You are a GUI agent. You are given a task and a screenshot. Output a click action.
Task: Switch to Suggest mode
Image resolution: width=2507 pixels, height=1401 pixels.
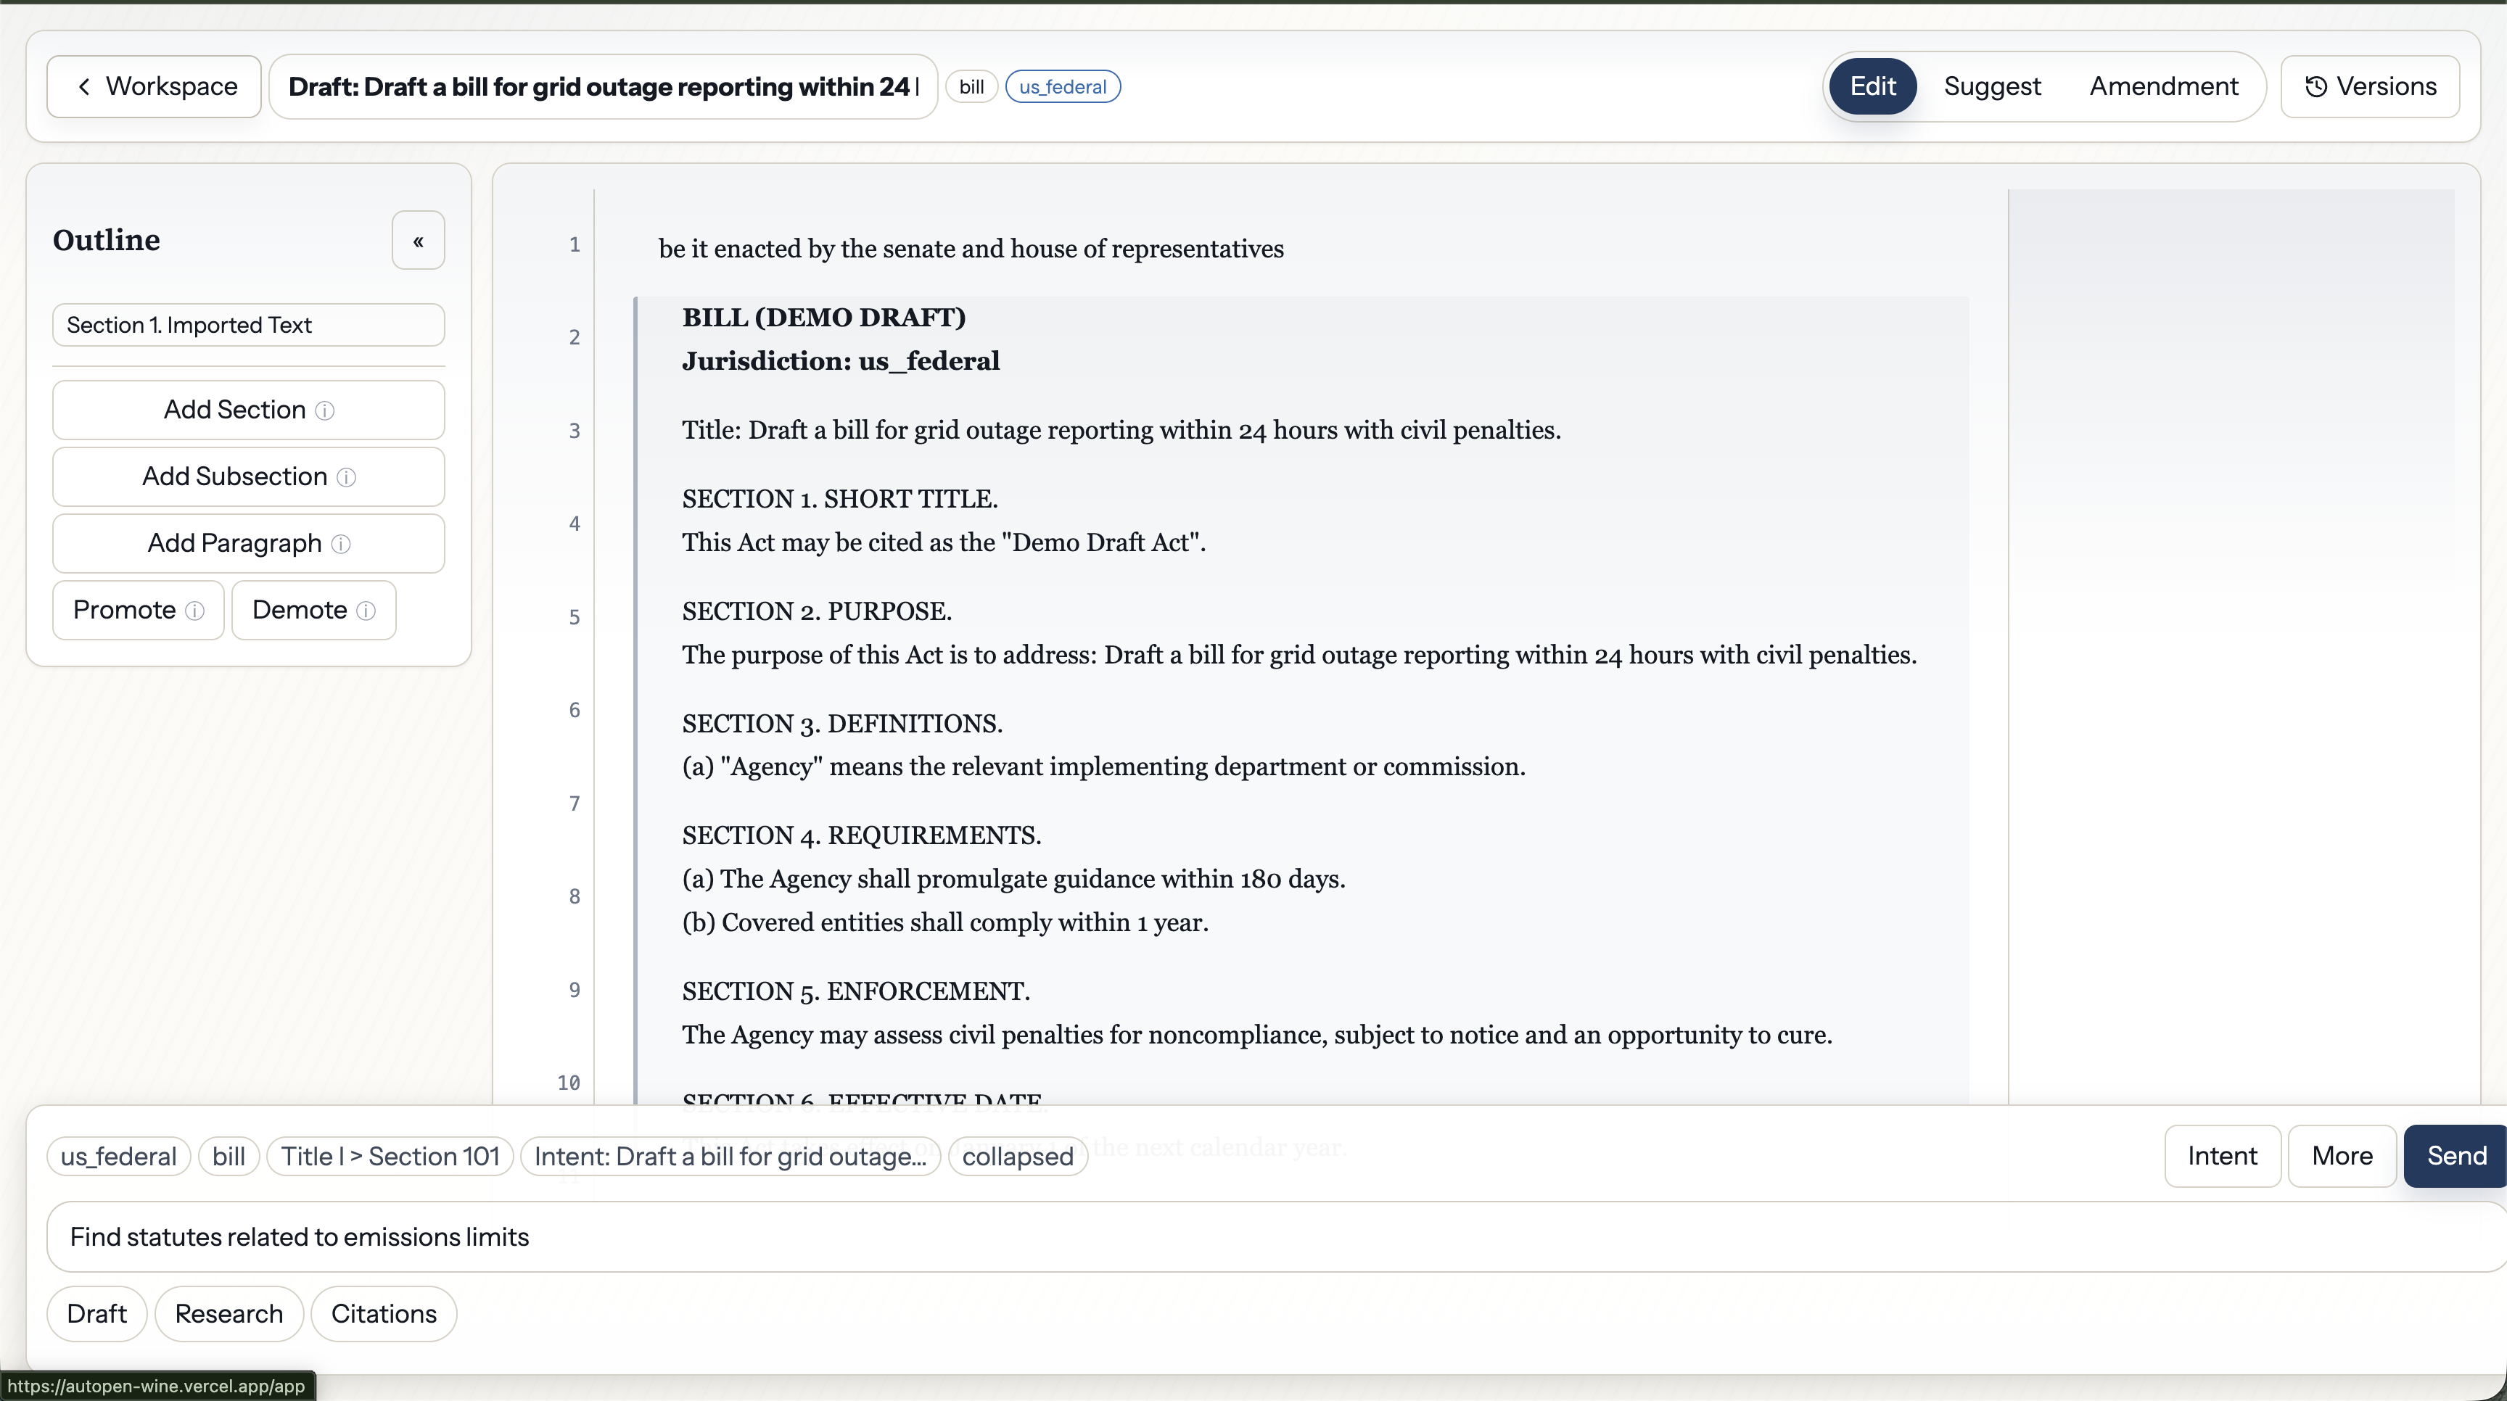click(1991, 86)
